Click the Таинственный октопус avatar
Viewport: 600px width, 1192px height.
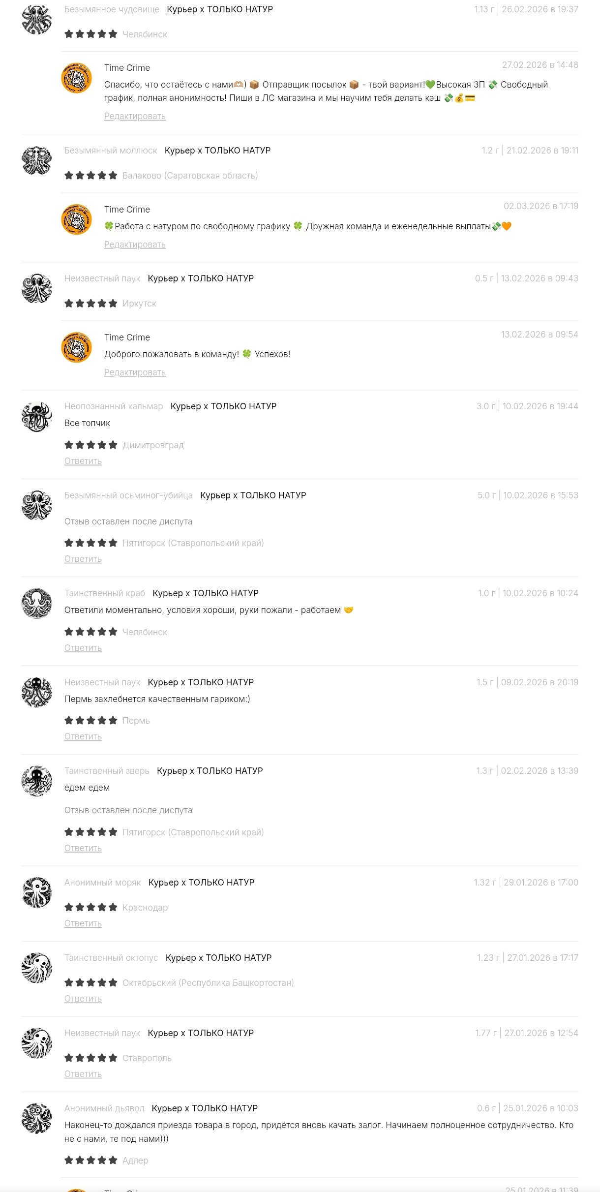tap(37, 968)
